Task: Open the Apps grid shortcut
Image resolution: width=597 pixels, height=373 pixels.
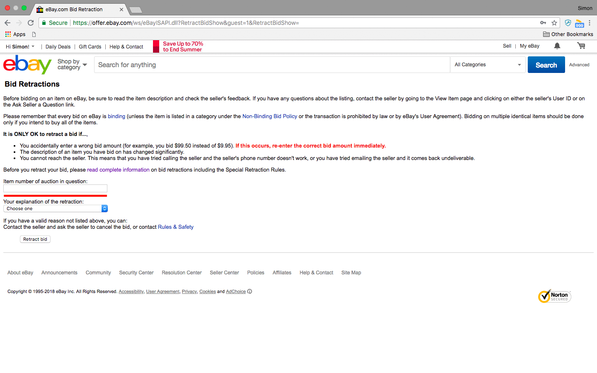Action: point(15,34)
